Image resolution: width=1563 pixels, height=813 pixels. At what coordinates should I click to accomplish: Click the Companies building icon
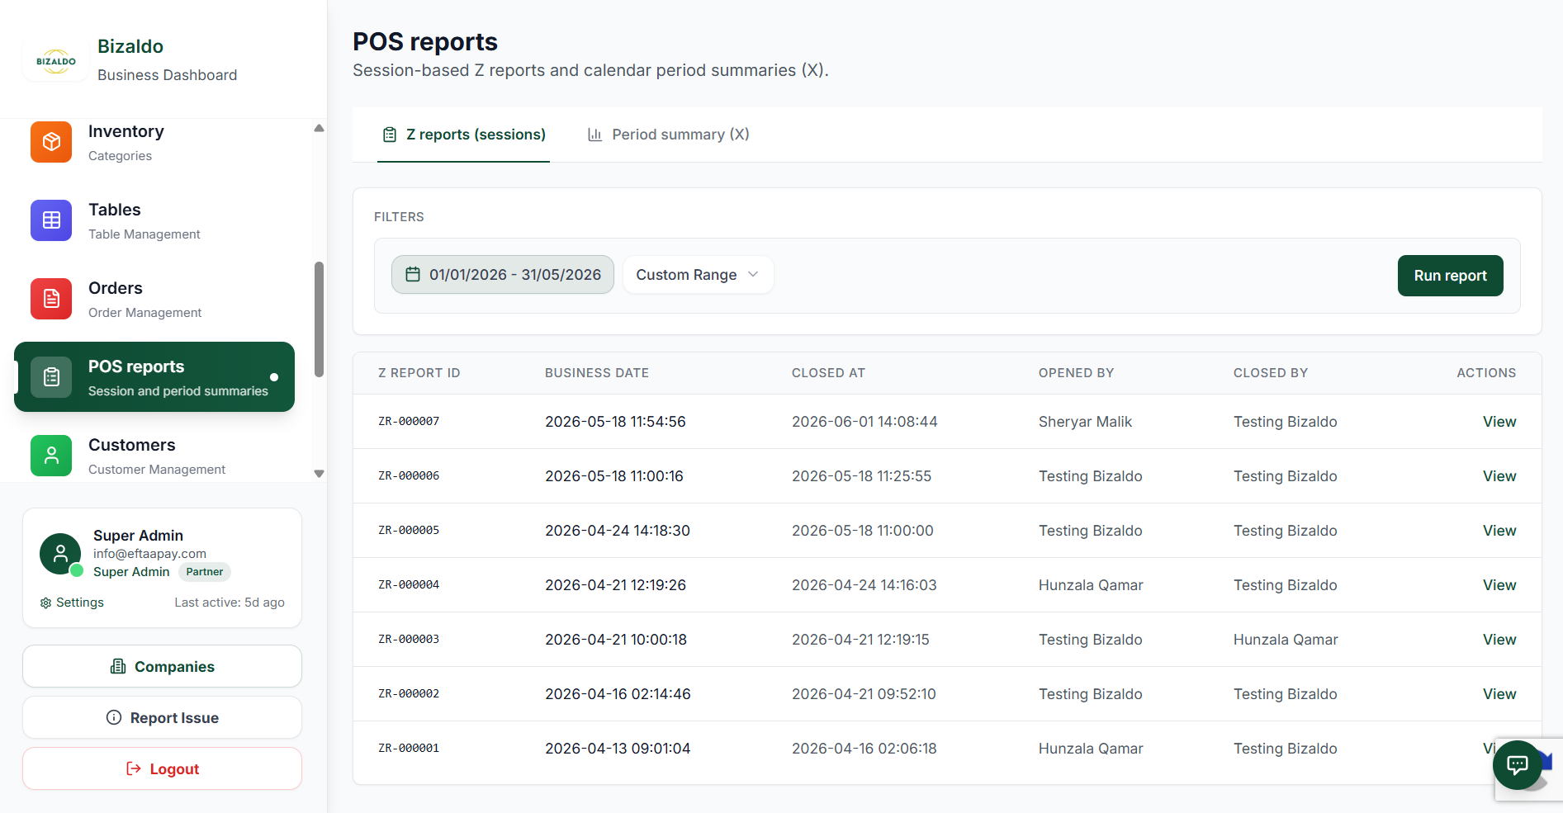(x=118, y=666)
